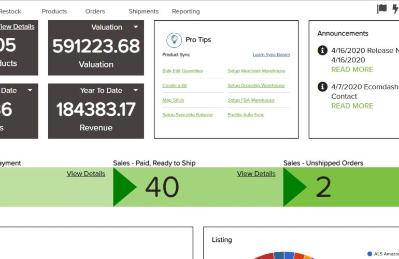Click the flag icon in top bar
The height and width of the screenshot is (259, 399).
point(382,9)
